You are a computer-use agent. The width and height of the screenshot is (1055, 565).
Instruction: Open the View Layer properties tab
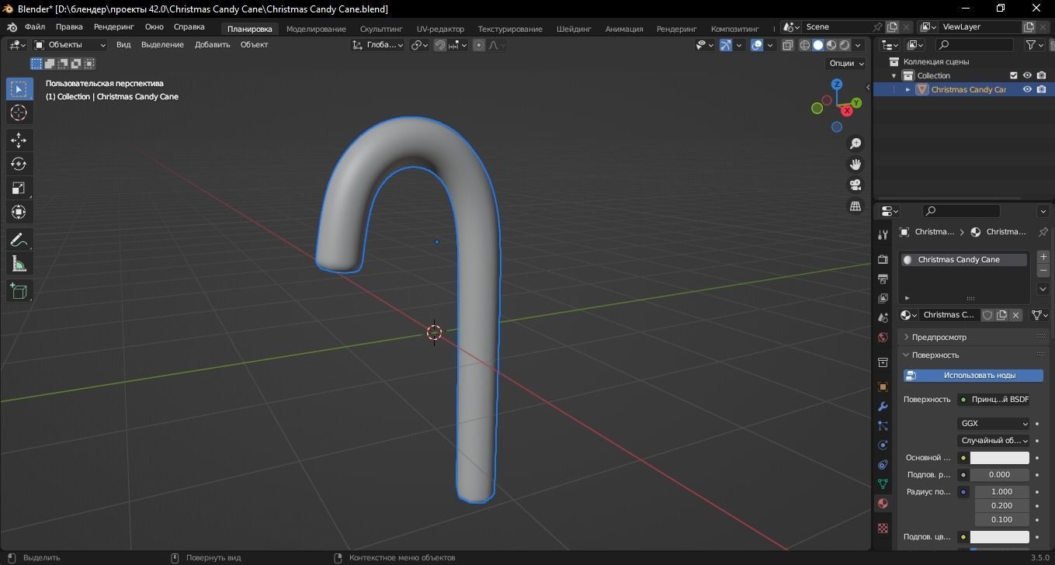[883, 298]
